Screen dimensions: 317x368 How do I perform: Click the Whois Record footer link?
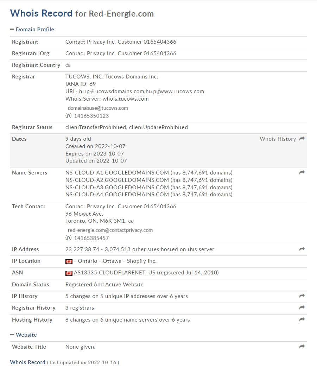(x=28, y=362)
